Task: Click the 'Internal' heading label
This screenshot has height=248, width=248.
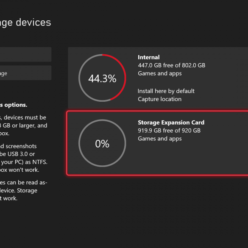Action: 149,57
